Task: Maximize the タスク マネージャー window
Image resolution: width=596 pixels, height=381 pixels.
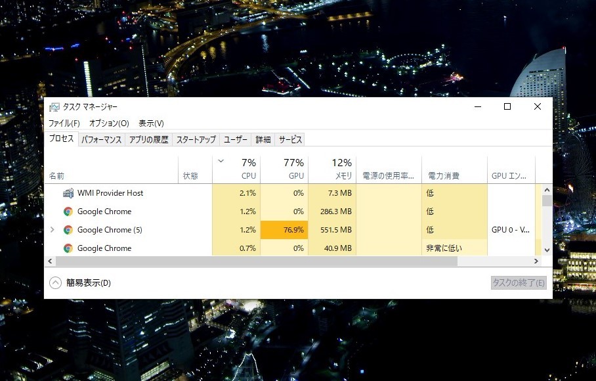Action: (x=507, y=107)
